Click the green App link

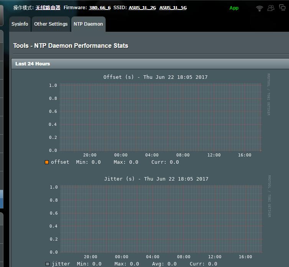(234, 8)
